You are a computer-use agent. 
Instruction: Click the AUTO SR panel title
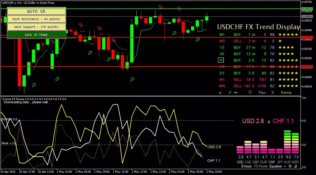37,11
